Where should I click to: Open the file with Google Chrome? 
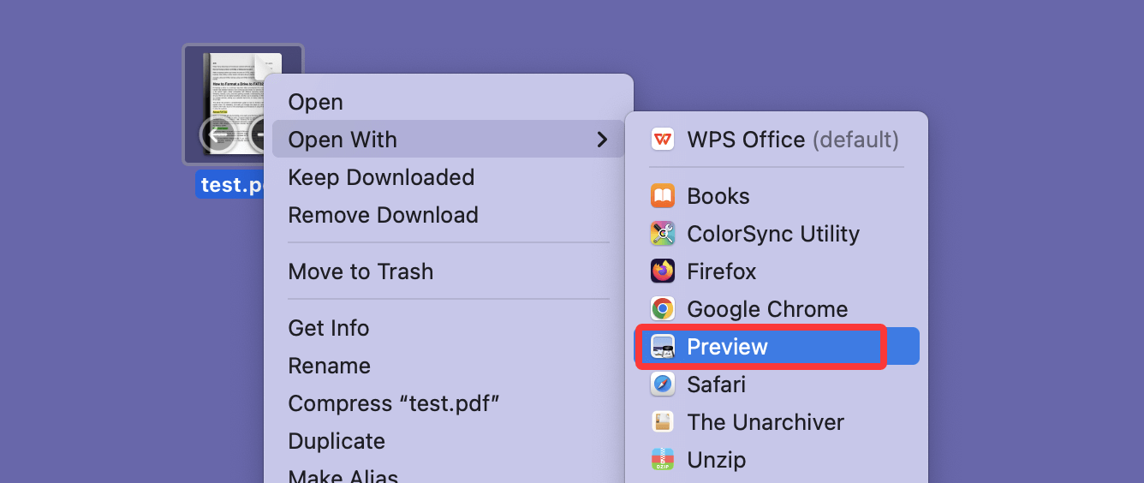pyautogui.click(x=777, y=309)
